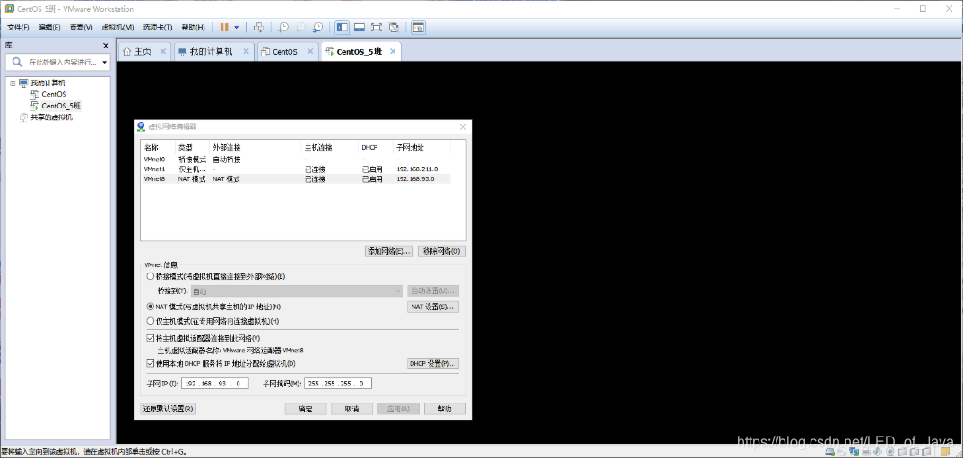This screenshot has width=963, height=459.
Task: Close the library panel with X
Action: click(x=105, y=46)
